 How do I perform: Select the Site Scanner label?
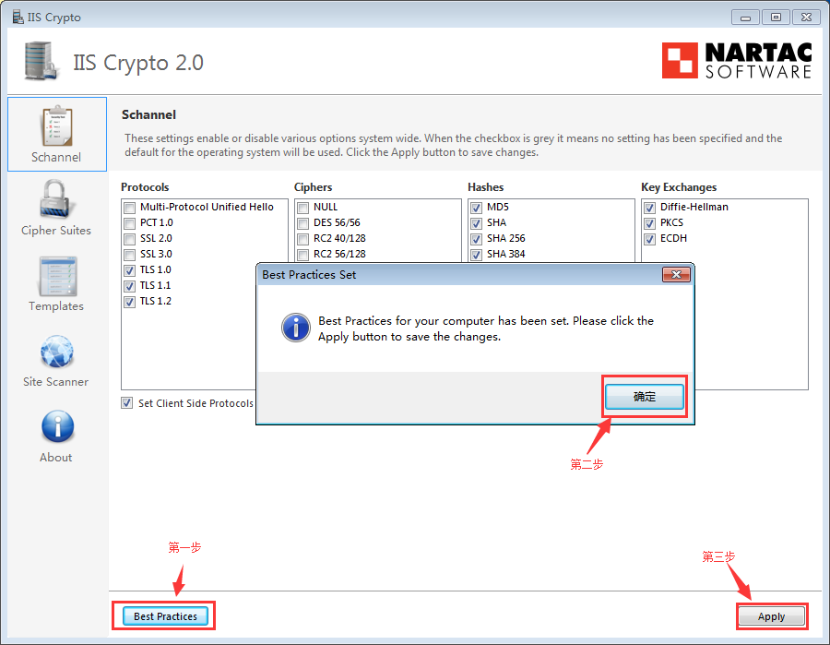click(55, 382)
